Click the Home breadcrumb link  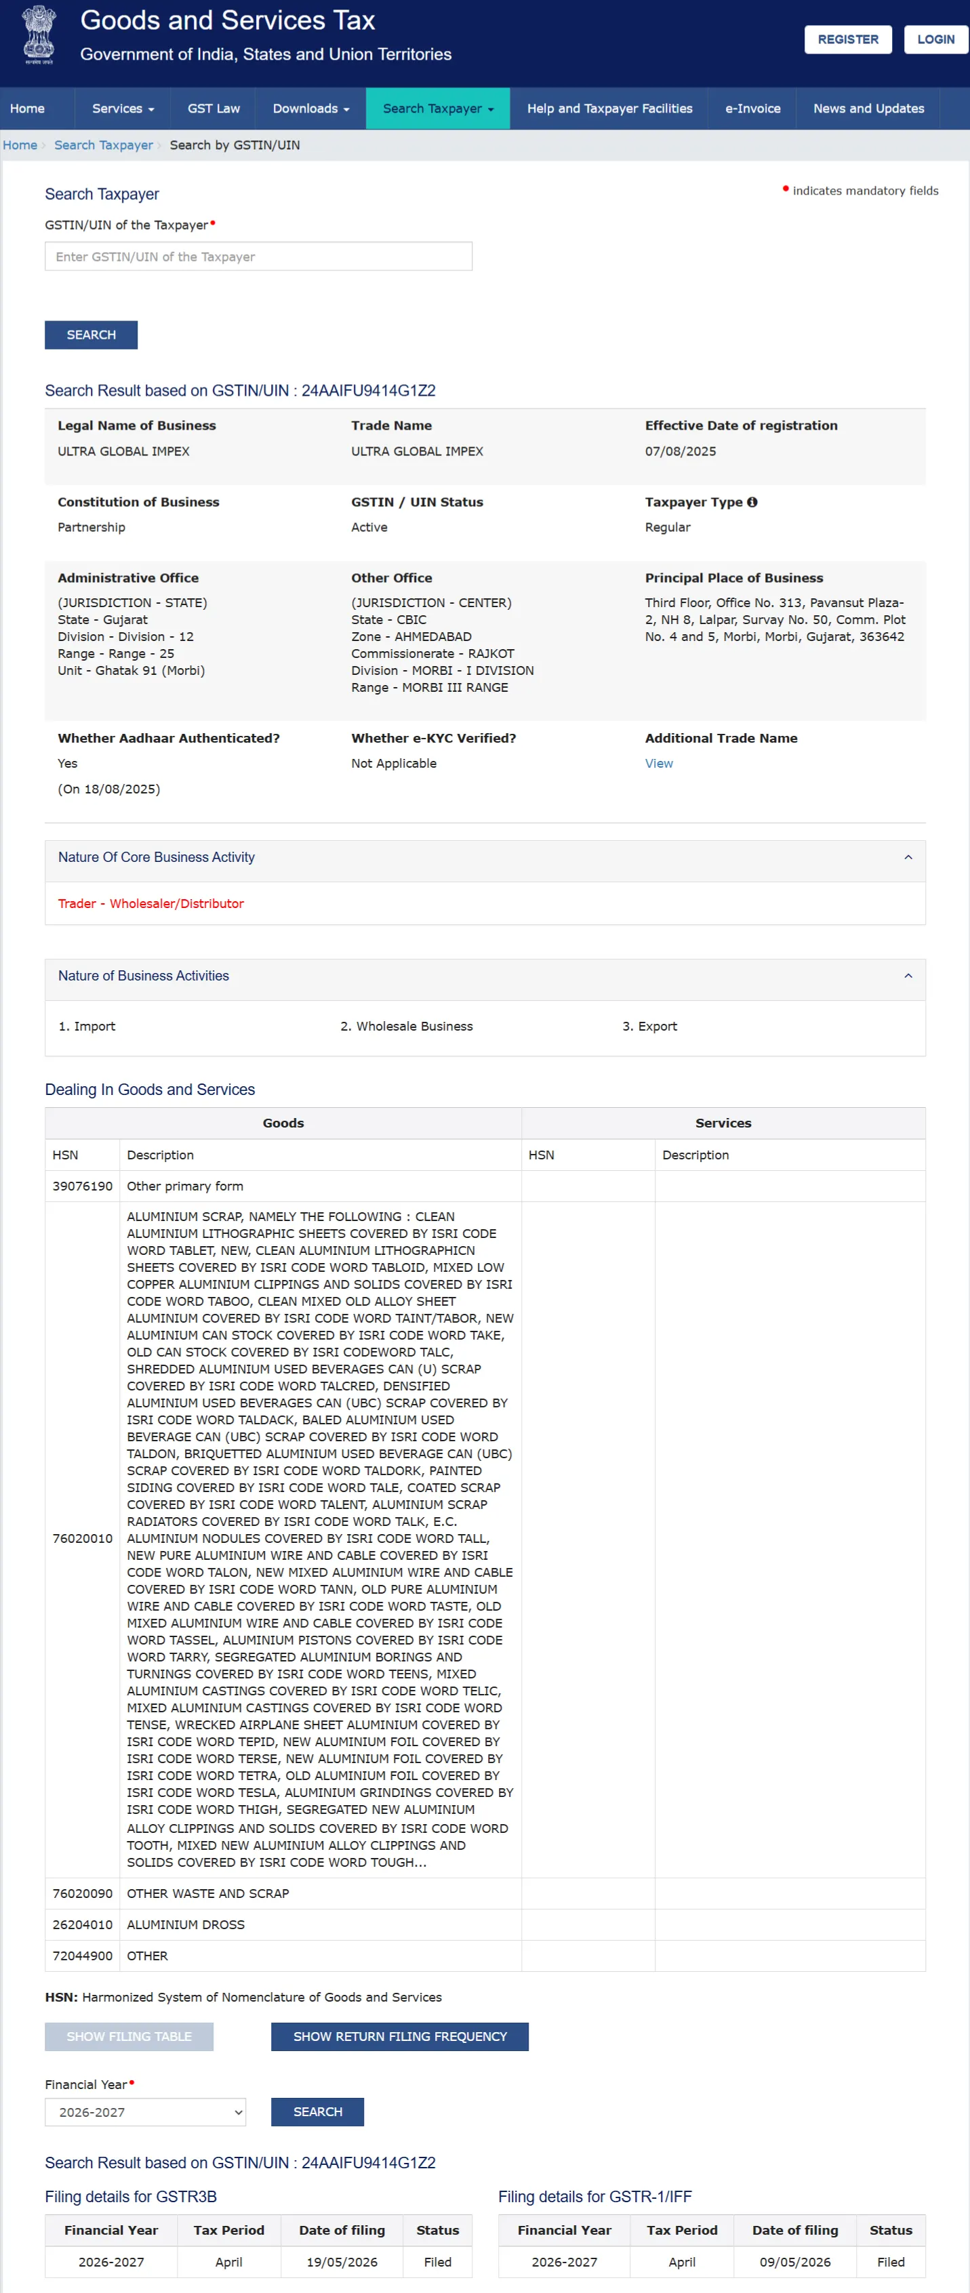[x=20, y=145]
